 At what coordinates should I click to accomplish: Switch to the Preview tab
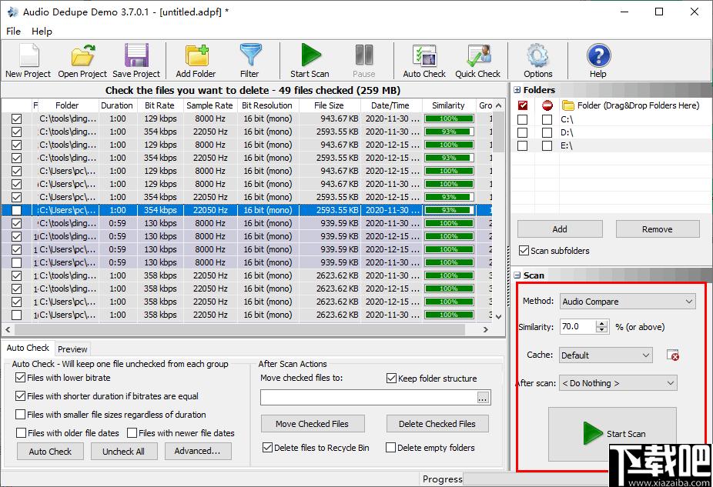point(72,349)
